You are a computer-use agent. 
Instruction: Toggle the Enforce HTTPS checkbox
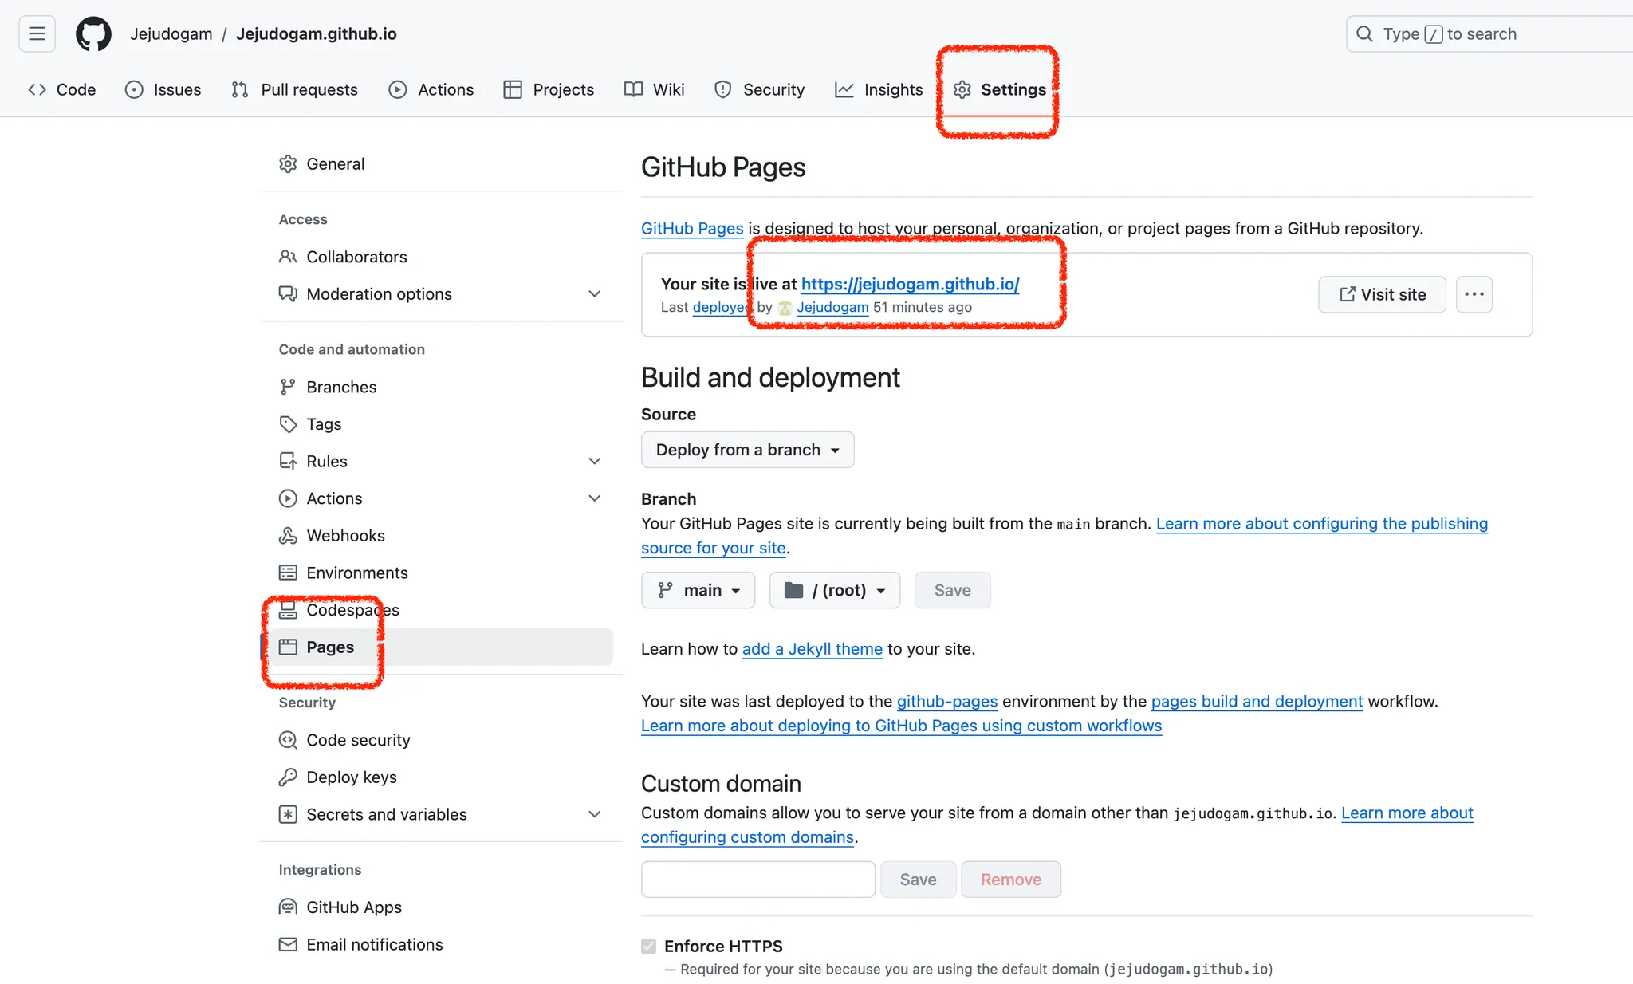[x=649, y=947]
